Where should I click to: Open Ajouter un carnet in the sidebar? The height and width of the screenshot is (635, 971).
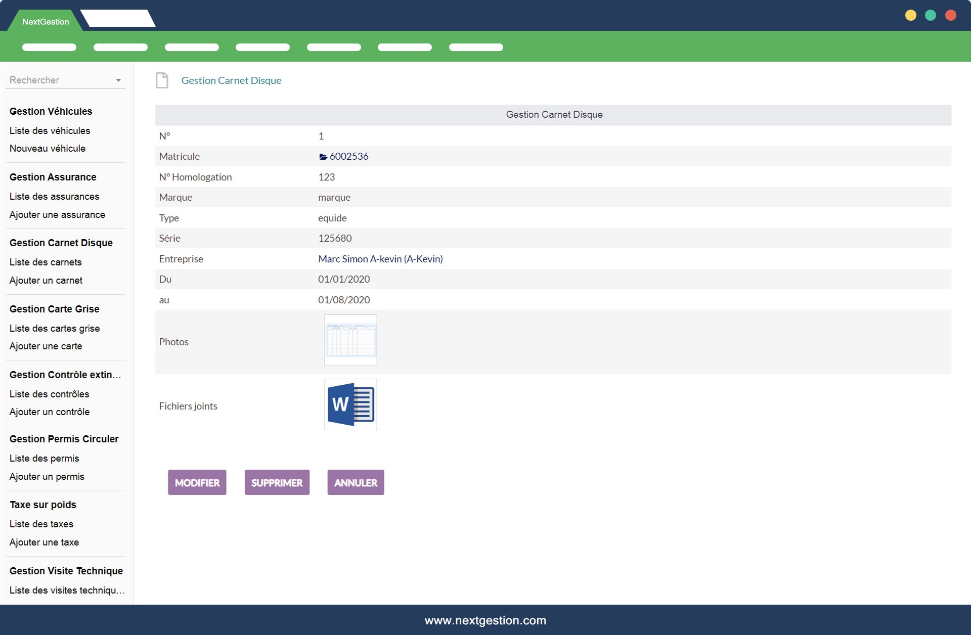point(46,280)
